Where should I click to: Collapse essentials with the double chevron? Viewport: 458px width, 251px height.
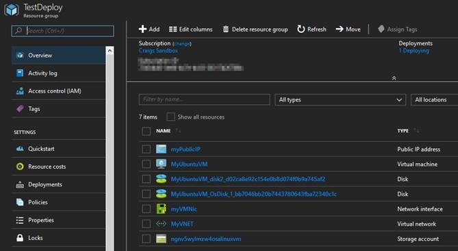[x=394, y=77]
